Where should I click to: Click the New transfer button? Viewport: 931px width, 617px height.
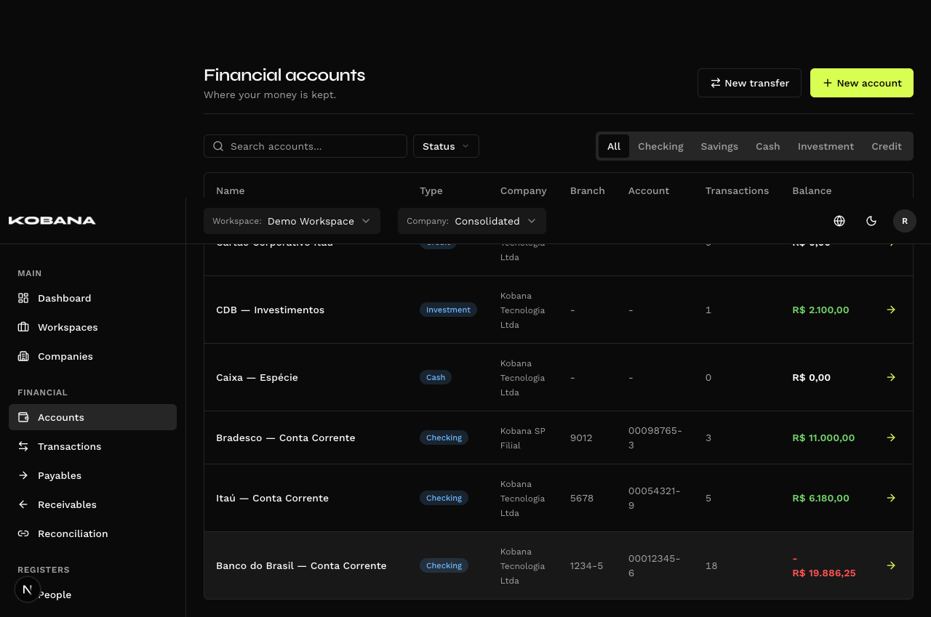749,83
